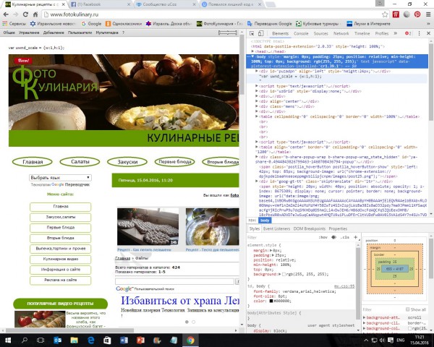Expand the background-att computed property
434x347 pixels.
tap(365, 317)
